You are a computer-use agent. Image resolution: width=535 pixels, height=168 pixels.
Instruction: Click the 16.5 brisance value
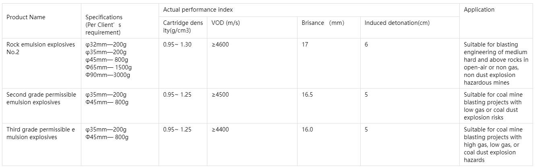click(x=307, y=95)
